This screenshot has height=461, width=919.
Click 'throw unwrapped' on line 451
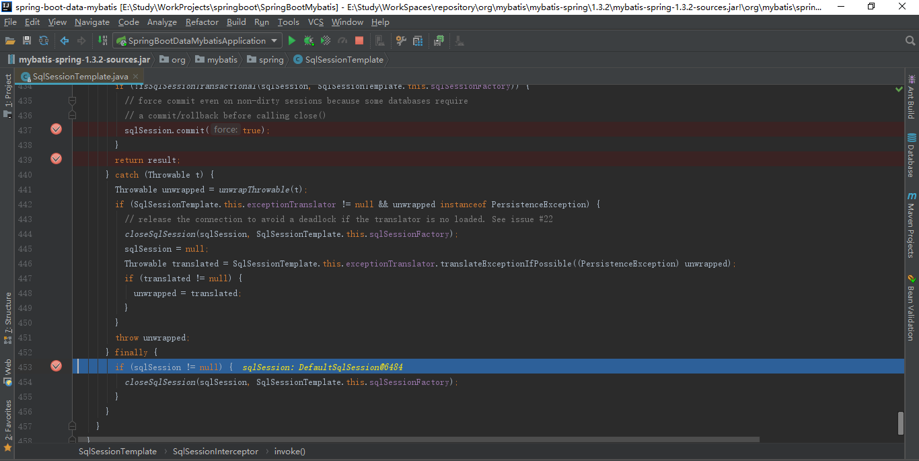152,338
